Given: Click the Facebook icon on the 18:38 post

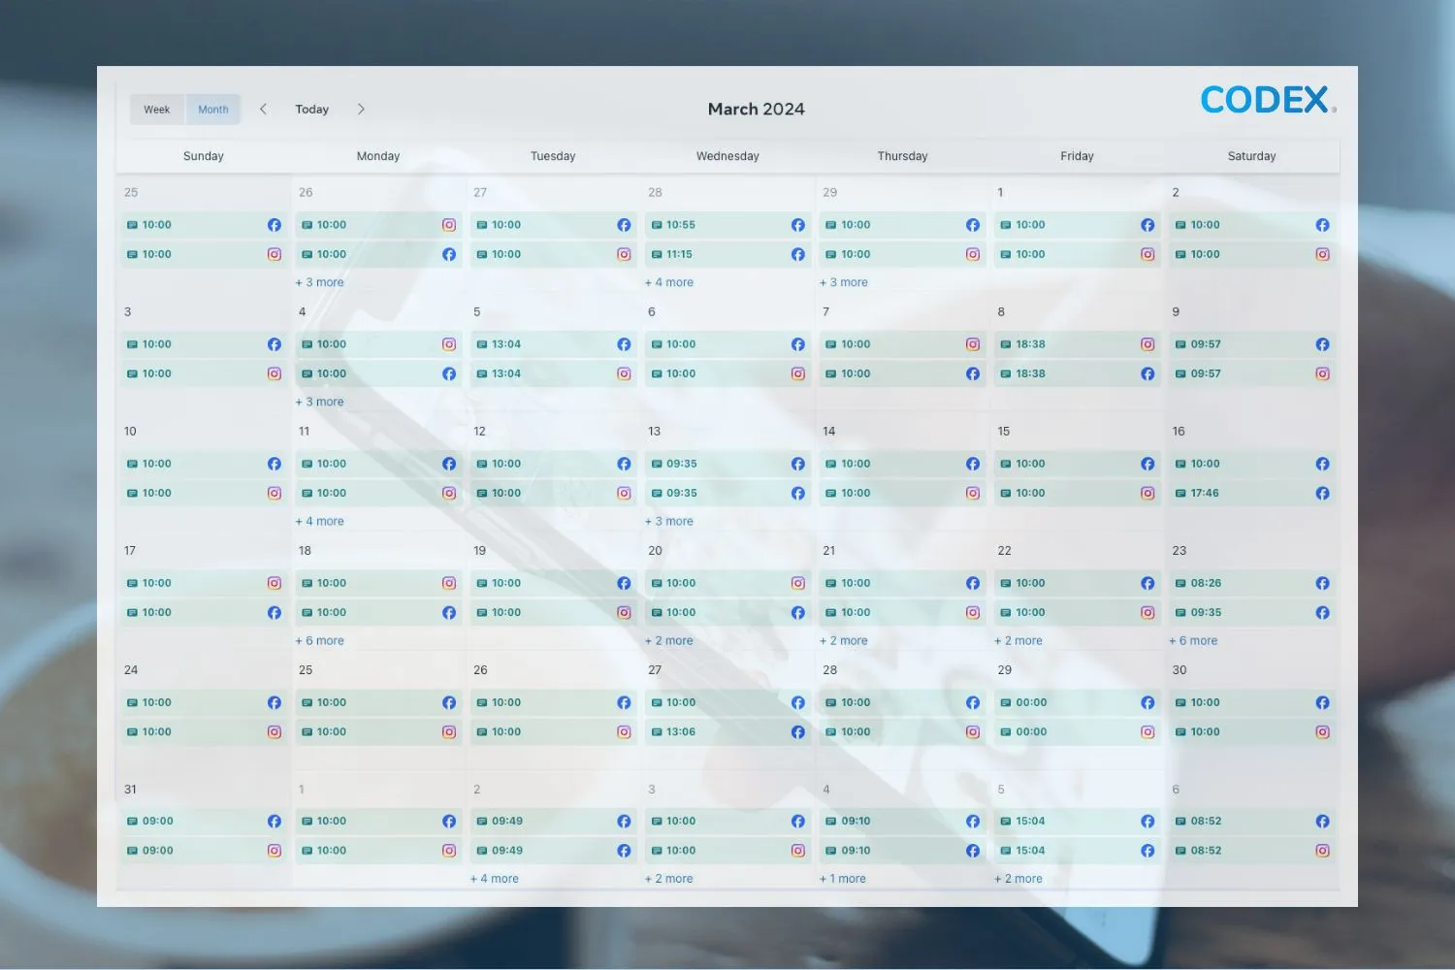Looking at the screenshot, I should [x=1148, y=373].
